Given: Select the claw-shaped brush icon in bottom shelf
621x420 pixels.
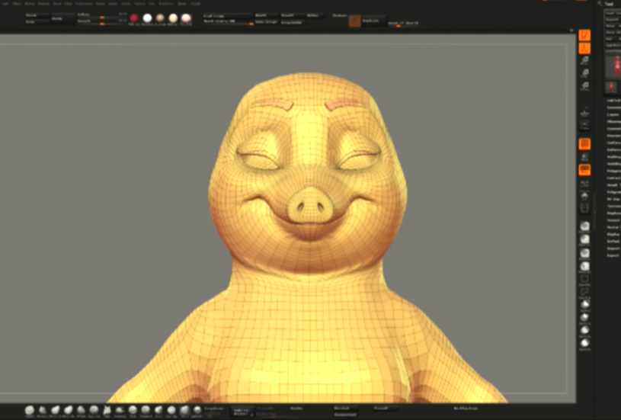Looking at the screenshot, I should click(107, 411).
